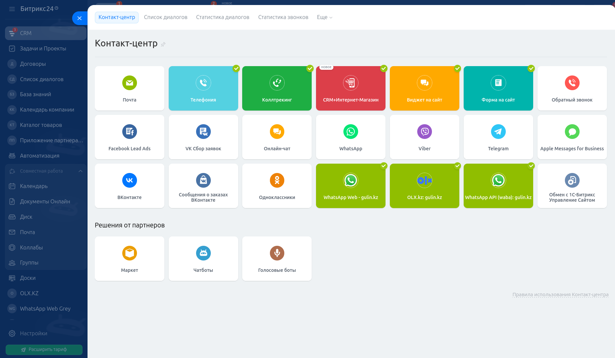Open the Чатботы robot icon
The image size is (615, 358).
pos(203,253)
